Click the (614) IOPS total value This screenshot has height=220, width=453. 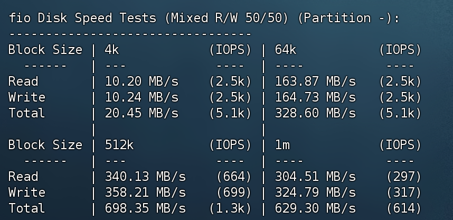404,208
